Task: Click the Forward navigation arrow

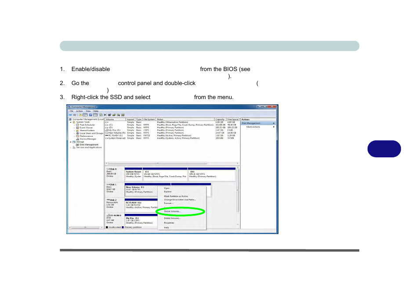Action: (x=74, y=114)
